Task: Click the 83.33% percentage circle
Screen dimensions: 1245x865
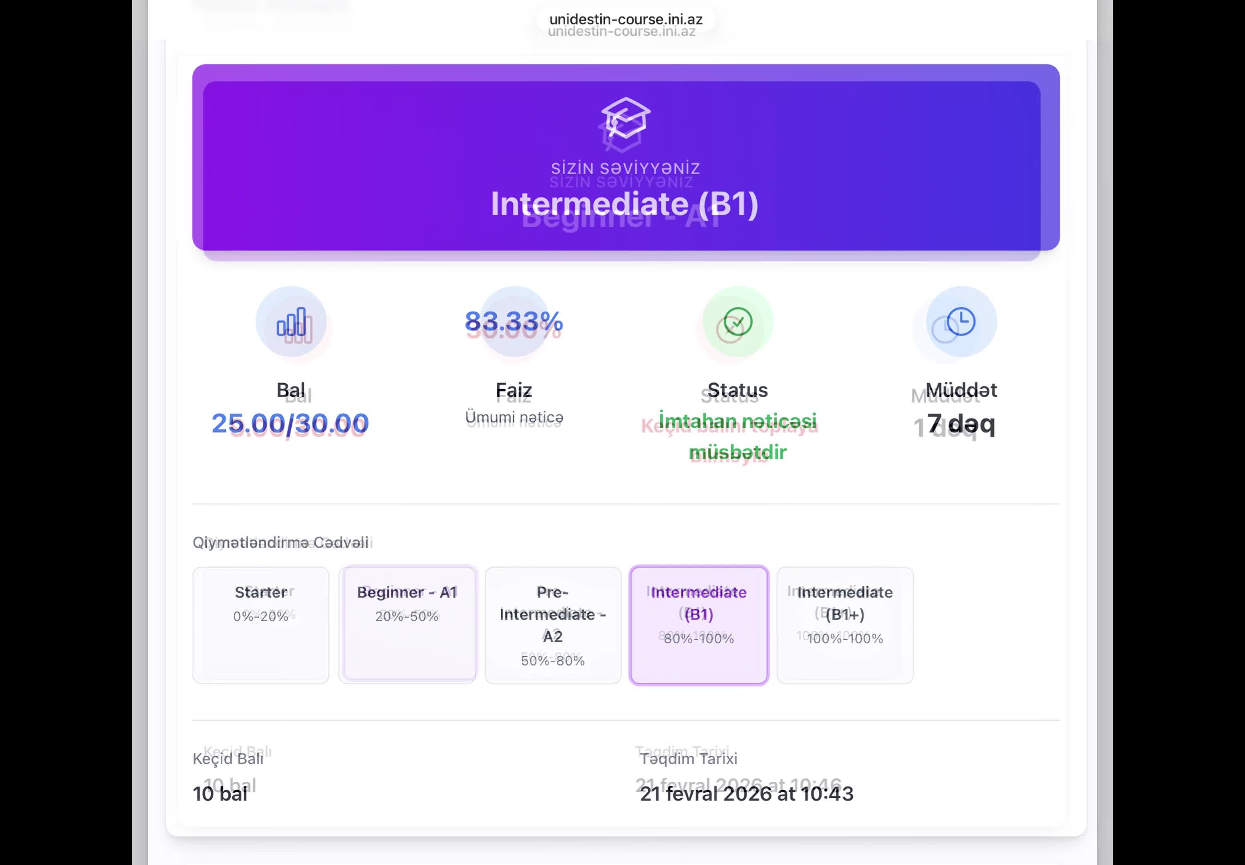Action: tap(514, 322)
